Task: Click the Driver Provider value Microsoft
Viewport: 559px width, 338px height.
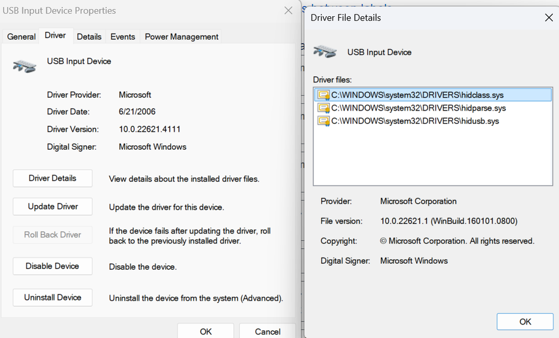Action: tap(135, 95)
